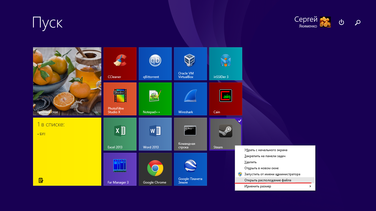Launch the Notepad++ tile

(155, 99)
